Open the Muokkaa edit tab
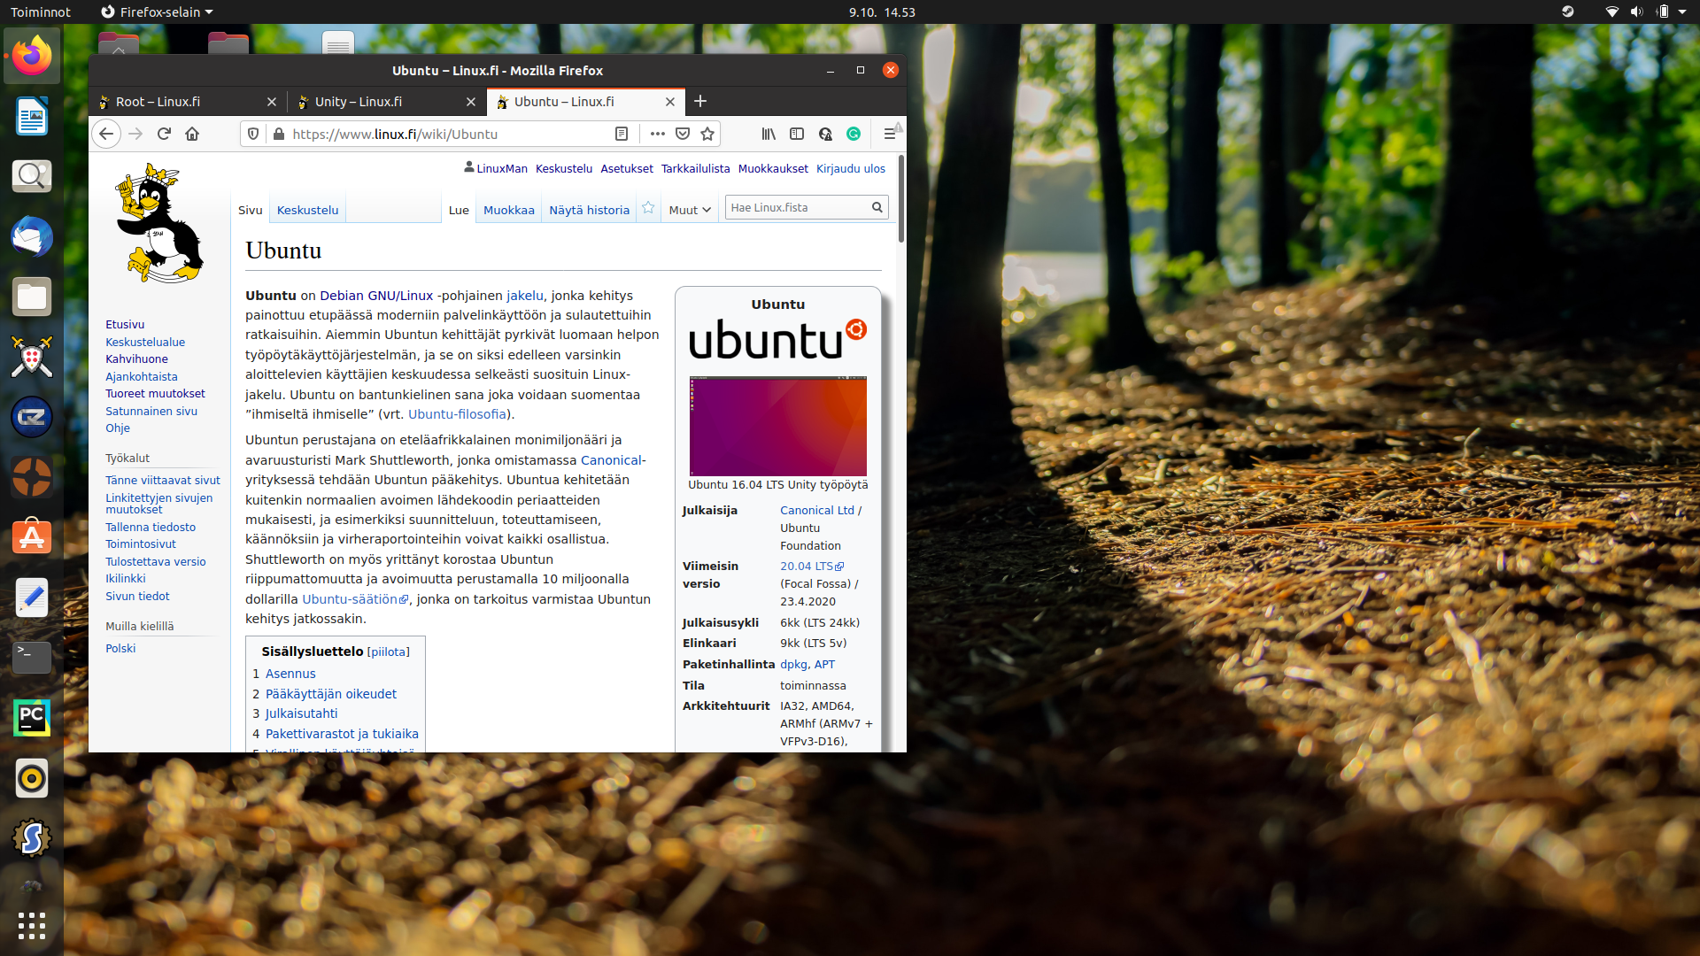The height and width of the screenshot is (956, 1700). click(x=509, y=210)
